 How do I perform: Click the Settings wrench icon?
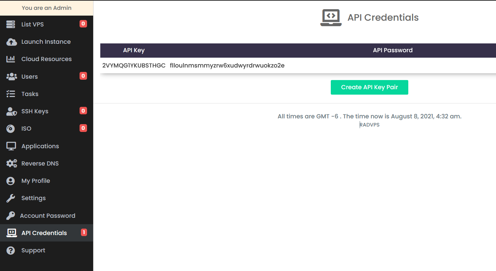11,198
